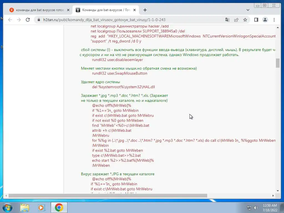
Task: Click the scroll left arrow
Action: click(x=6, y=196)
